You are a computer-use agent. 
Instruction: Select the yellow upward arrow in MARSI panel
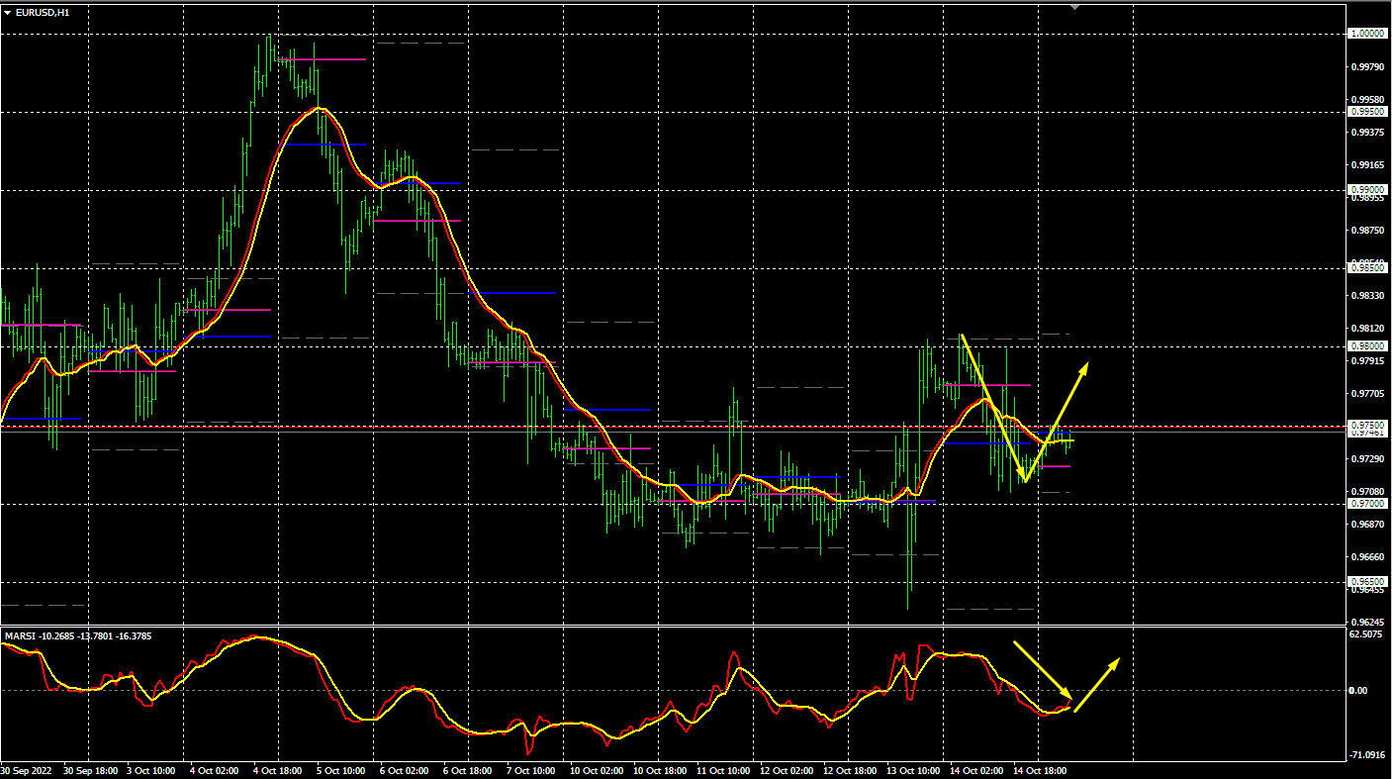pos(1097,684)
